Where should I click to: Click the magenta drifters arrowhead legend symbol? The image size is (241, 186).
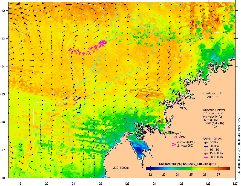tap(174, 144)
